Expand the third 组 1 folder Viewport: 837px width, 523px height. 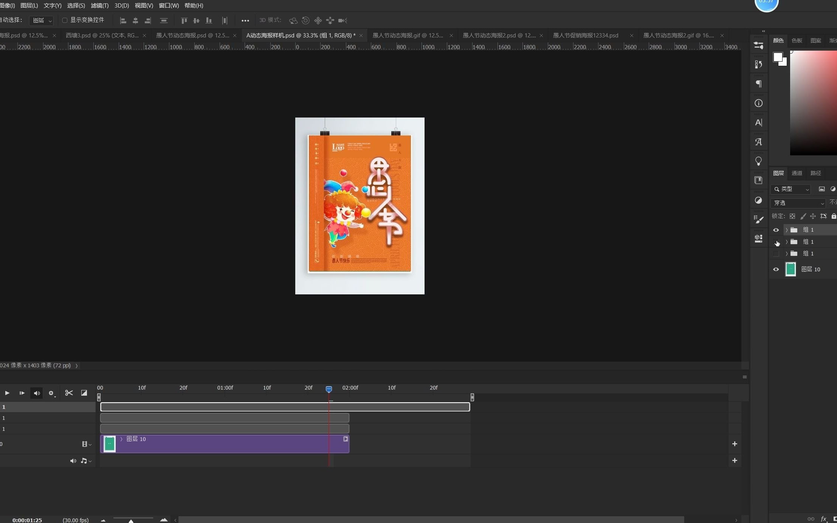click(787, 254)
